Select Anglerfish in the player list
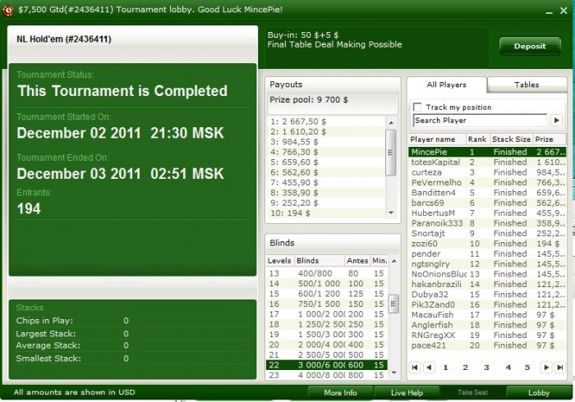The width and height of the screenshot is (575, 402). click(x=487, y=325)
